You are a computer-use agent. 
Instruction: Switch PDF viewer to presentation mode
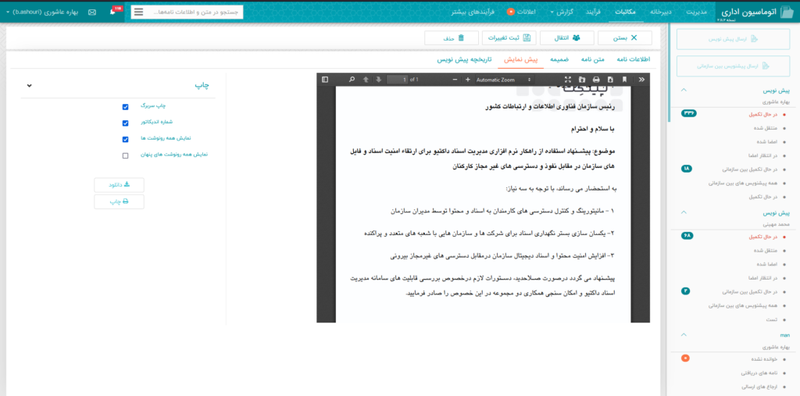(568, 80)
